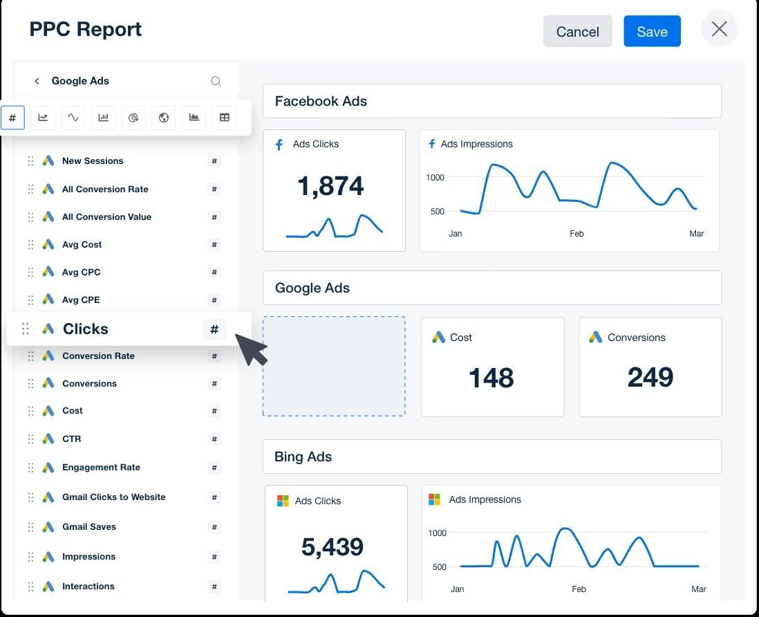759x617 pixels.
Task: Select the Google Ads Conversions widget
Action: (650, 367)
